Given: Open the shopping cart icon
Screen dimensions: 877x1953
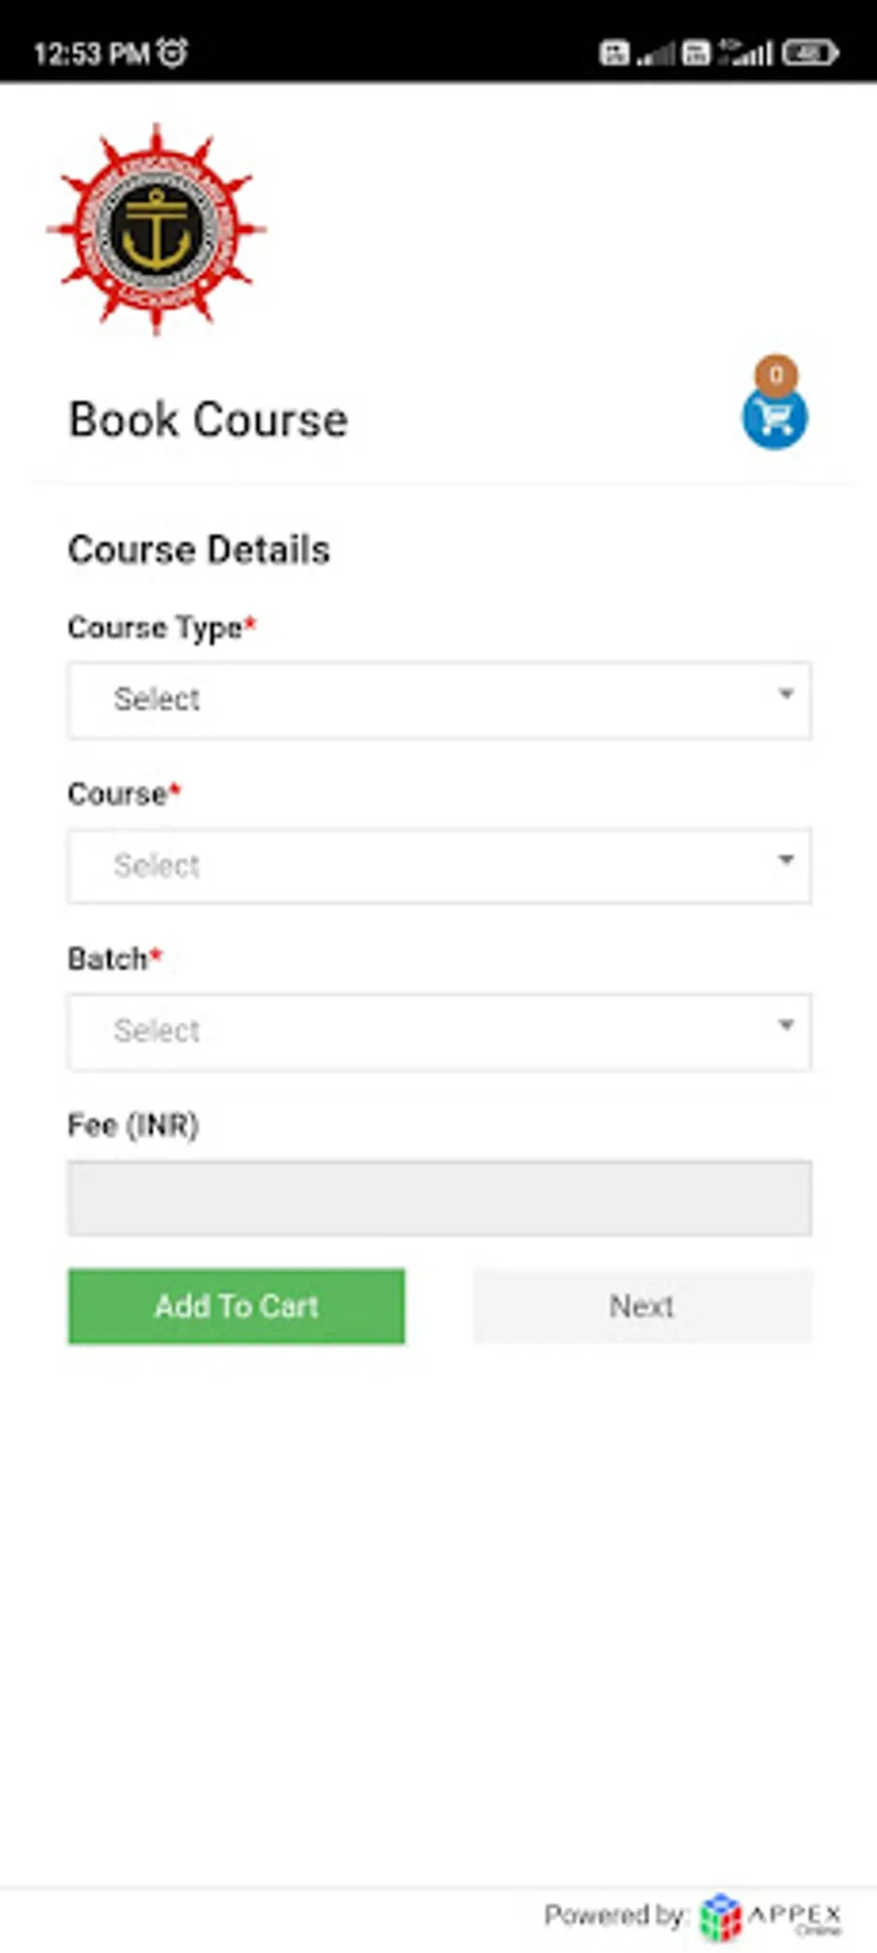Looking at the screenshot, I should point(775,419).
